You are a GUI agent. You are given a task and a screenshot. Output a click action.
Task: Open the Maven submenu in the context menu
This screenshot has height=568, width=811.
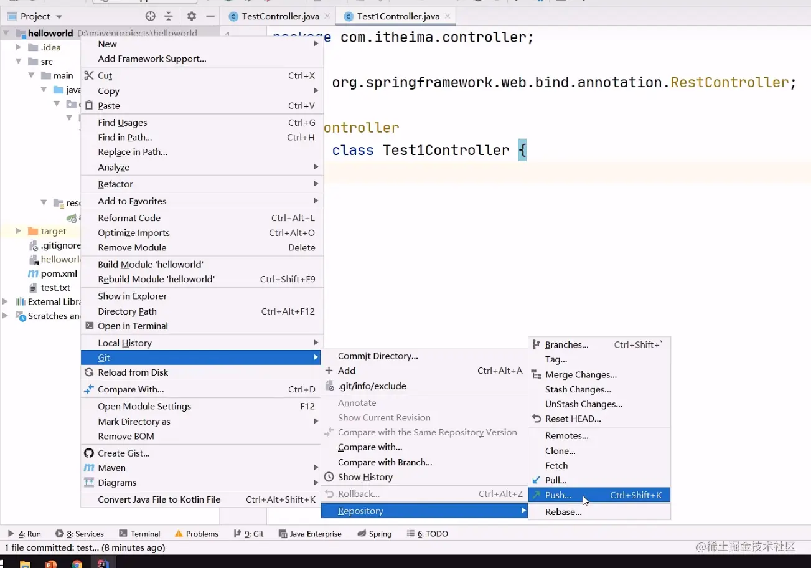202,468
